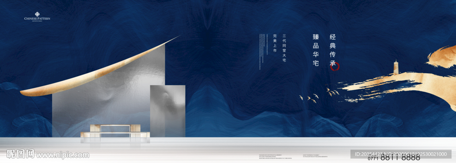Click the 经典传承 vertical headline
456x163 pixels.
333,50
